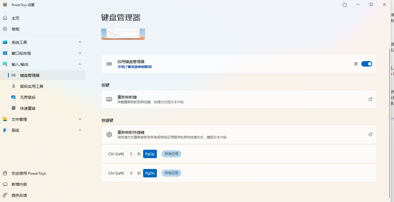
Task: Click keyboard icon in 重新映射键 card
Action: 109,99
